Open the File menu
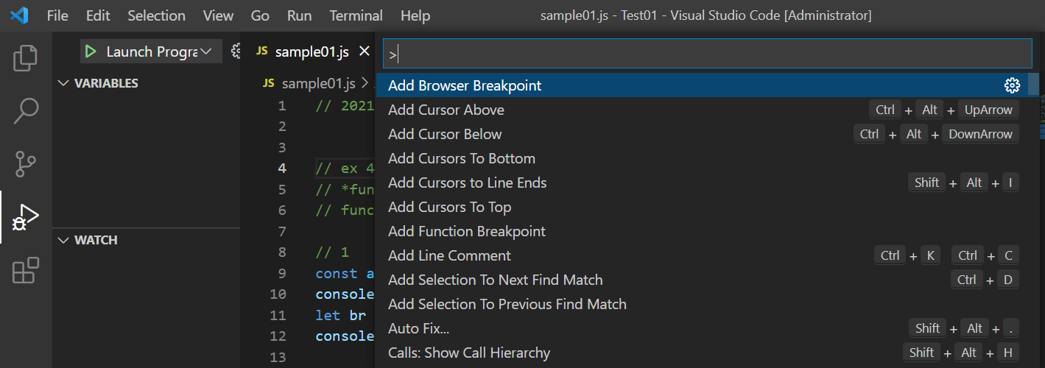This screenshot has height=368, width=1045. pyautogui.click(x=57, y=15)
